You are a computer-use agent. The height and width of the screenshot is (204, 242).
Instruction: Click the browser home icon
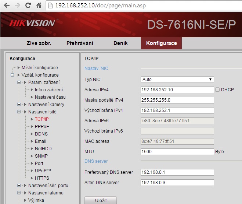tap(39, 6)
